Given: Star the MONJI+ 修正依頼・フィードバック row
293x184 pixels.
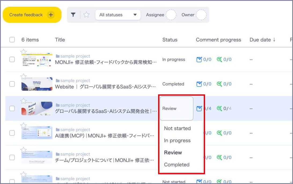Looking at the screenshot, I should pos(24,52).
